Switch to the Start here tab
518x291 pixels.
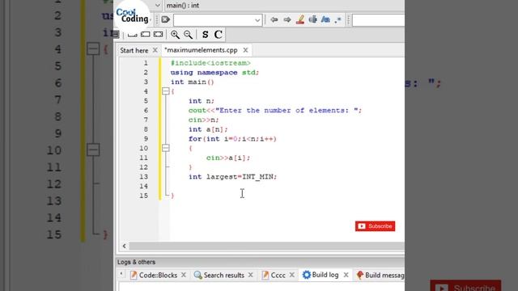[x=134, y=50]
